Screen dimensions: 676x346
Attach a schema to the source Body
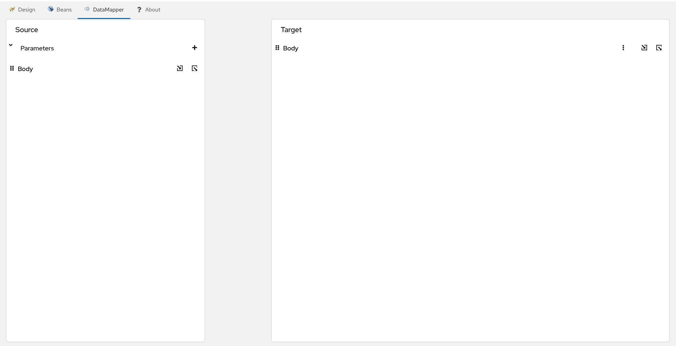pyautogui.click(x=180, y=68)
